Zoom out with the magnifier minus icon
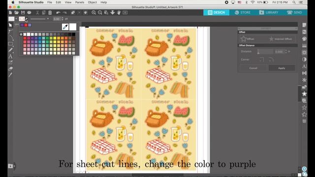The image size is (315, 177). click(x=100, y=13)
